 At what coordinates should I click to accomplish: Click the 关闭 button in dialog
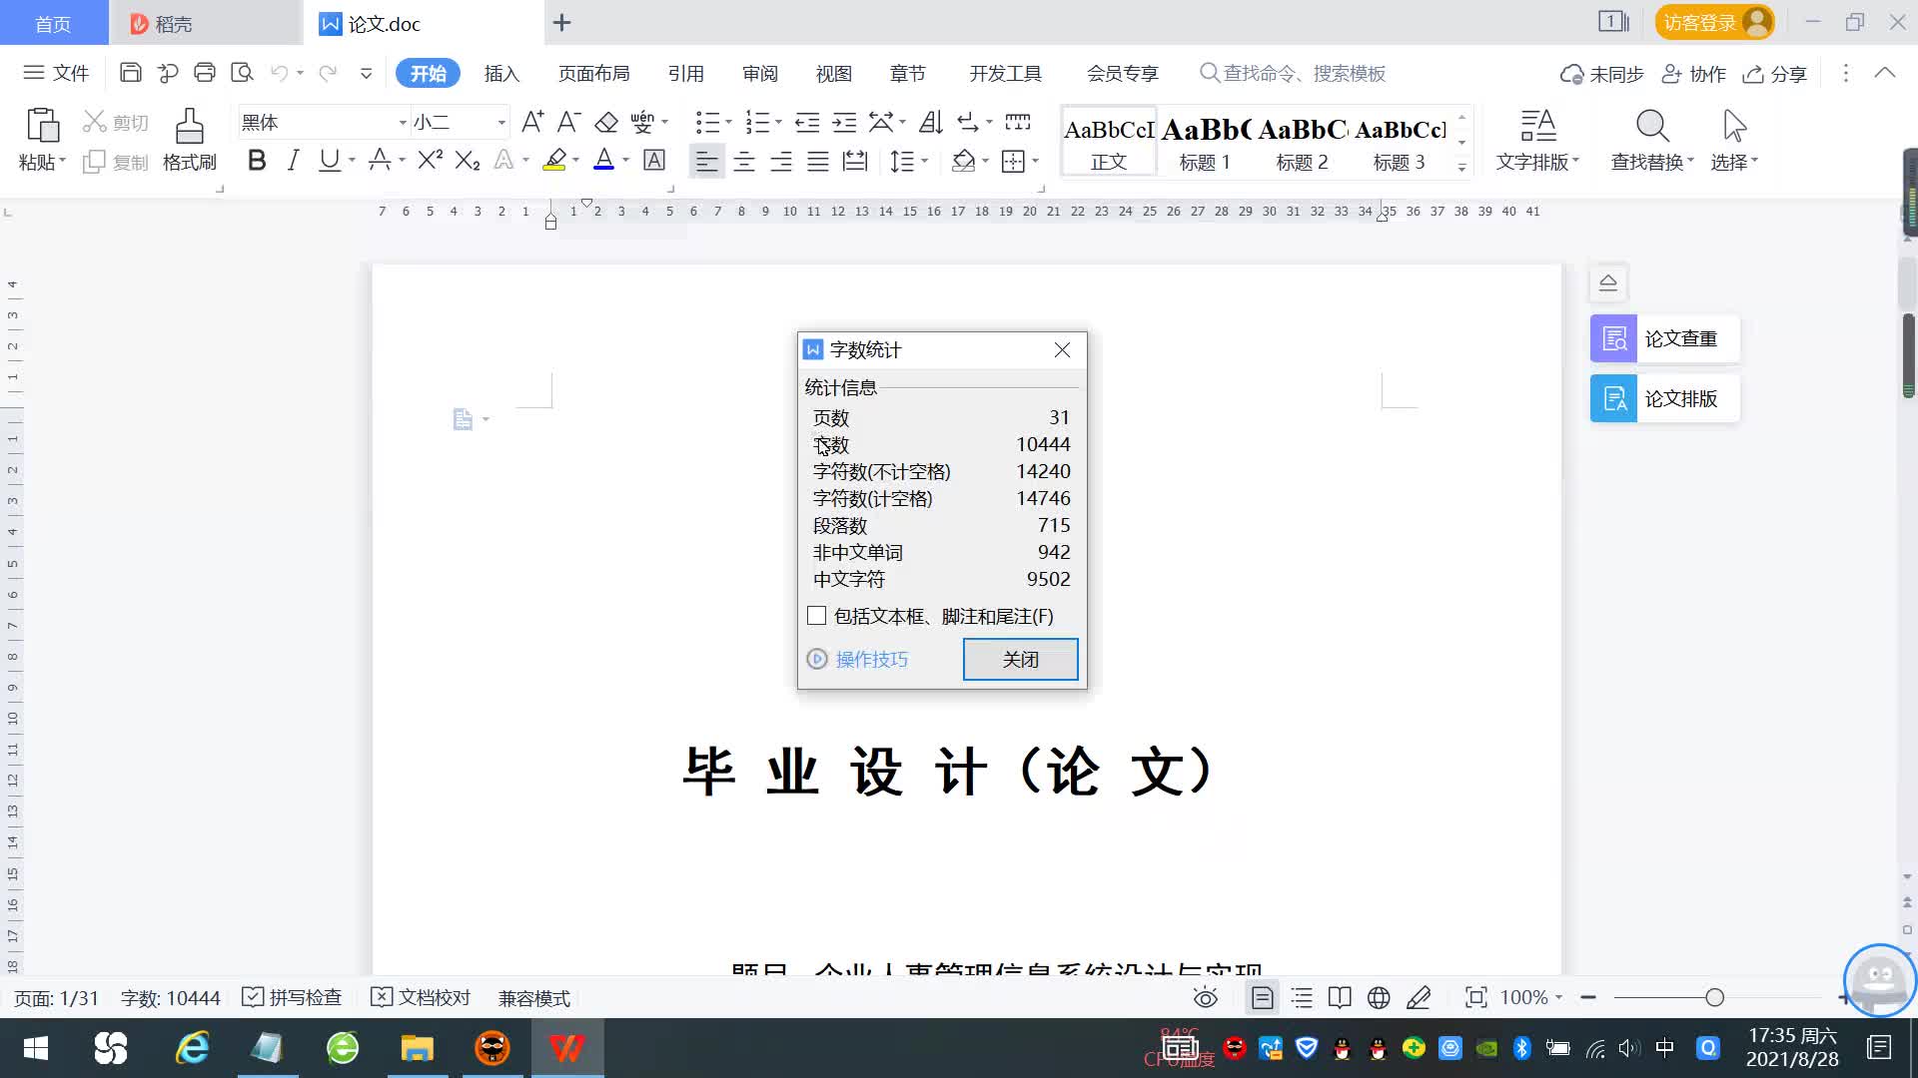pyautogui.click(x=1020, y=659)
